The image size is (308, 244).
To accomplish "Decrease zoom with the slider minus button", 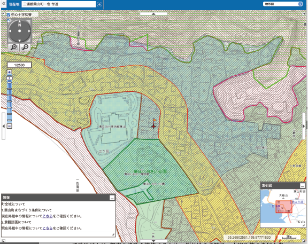I will click(x=9, y=126).
